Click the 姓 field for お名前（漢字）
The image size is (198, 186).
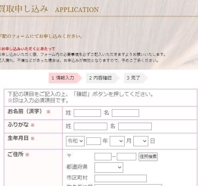coord(87,113)
